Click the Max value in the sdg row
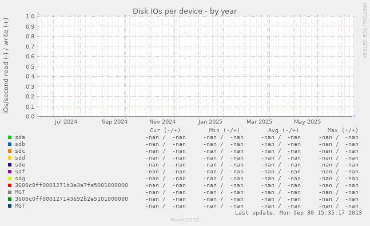 pyautogui.click(x=339, y=179)
